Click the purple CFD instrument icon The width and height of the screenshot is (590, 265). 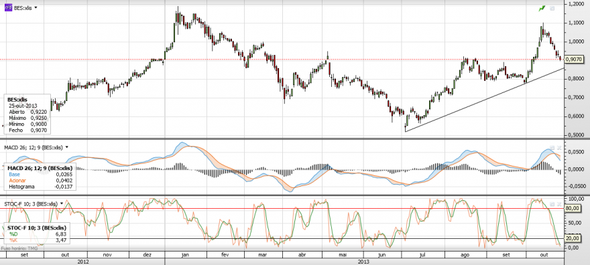pos(8,8)
